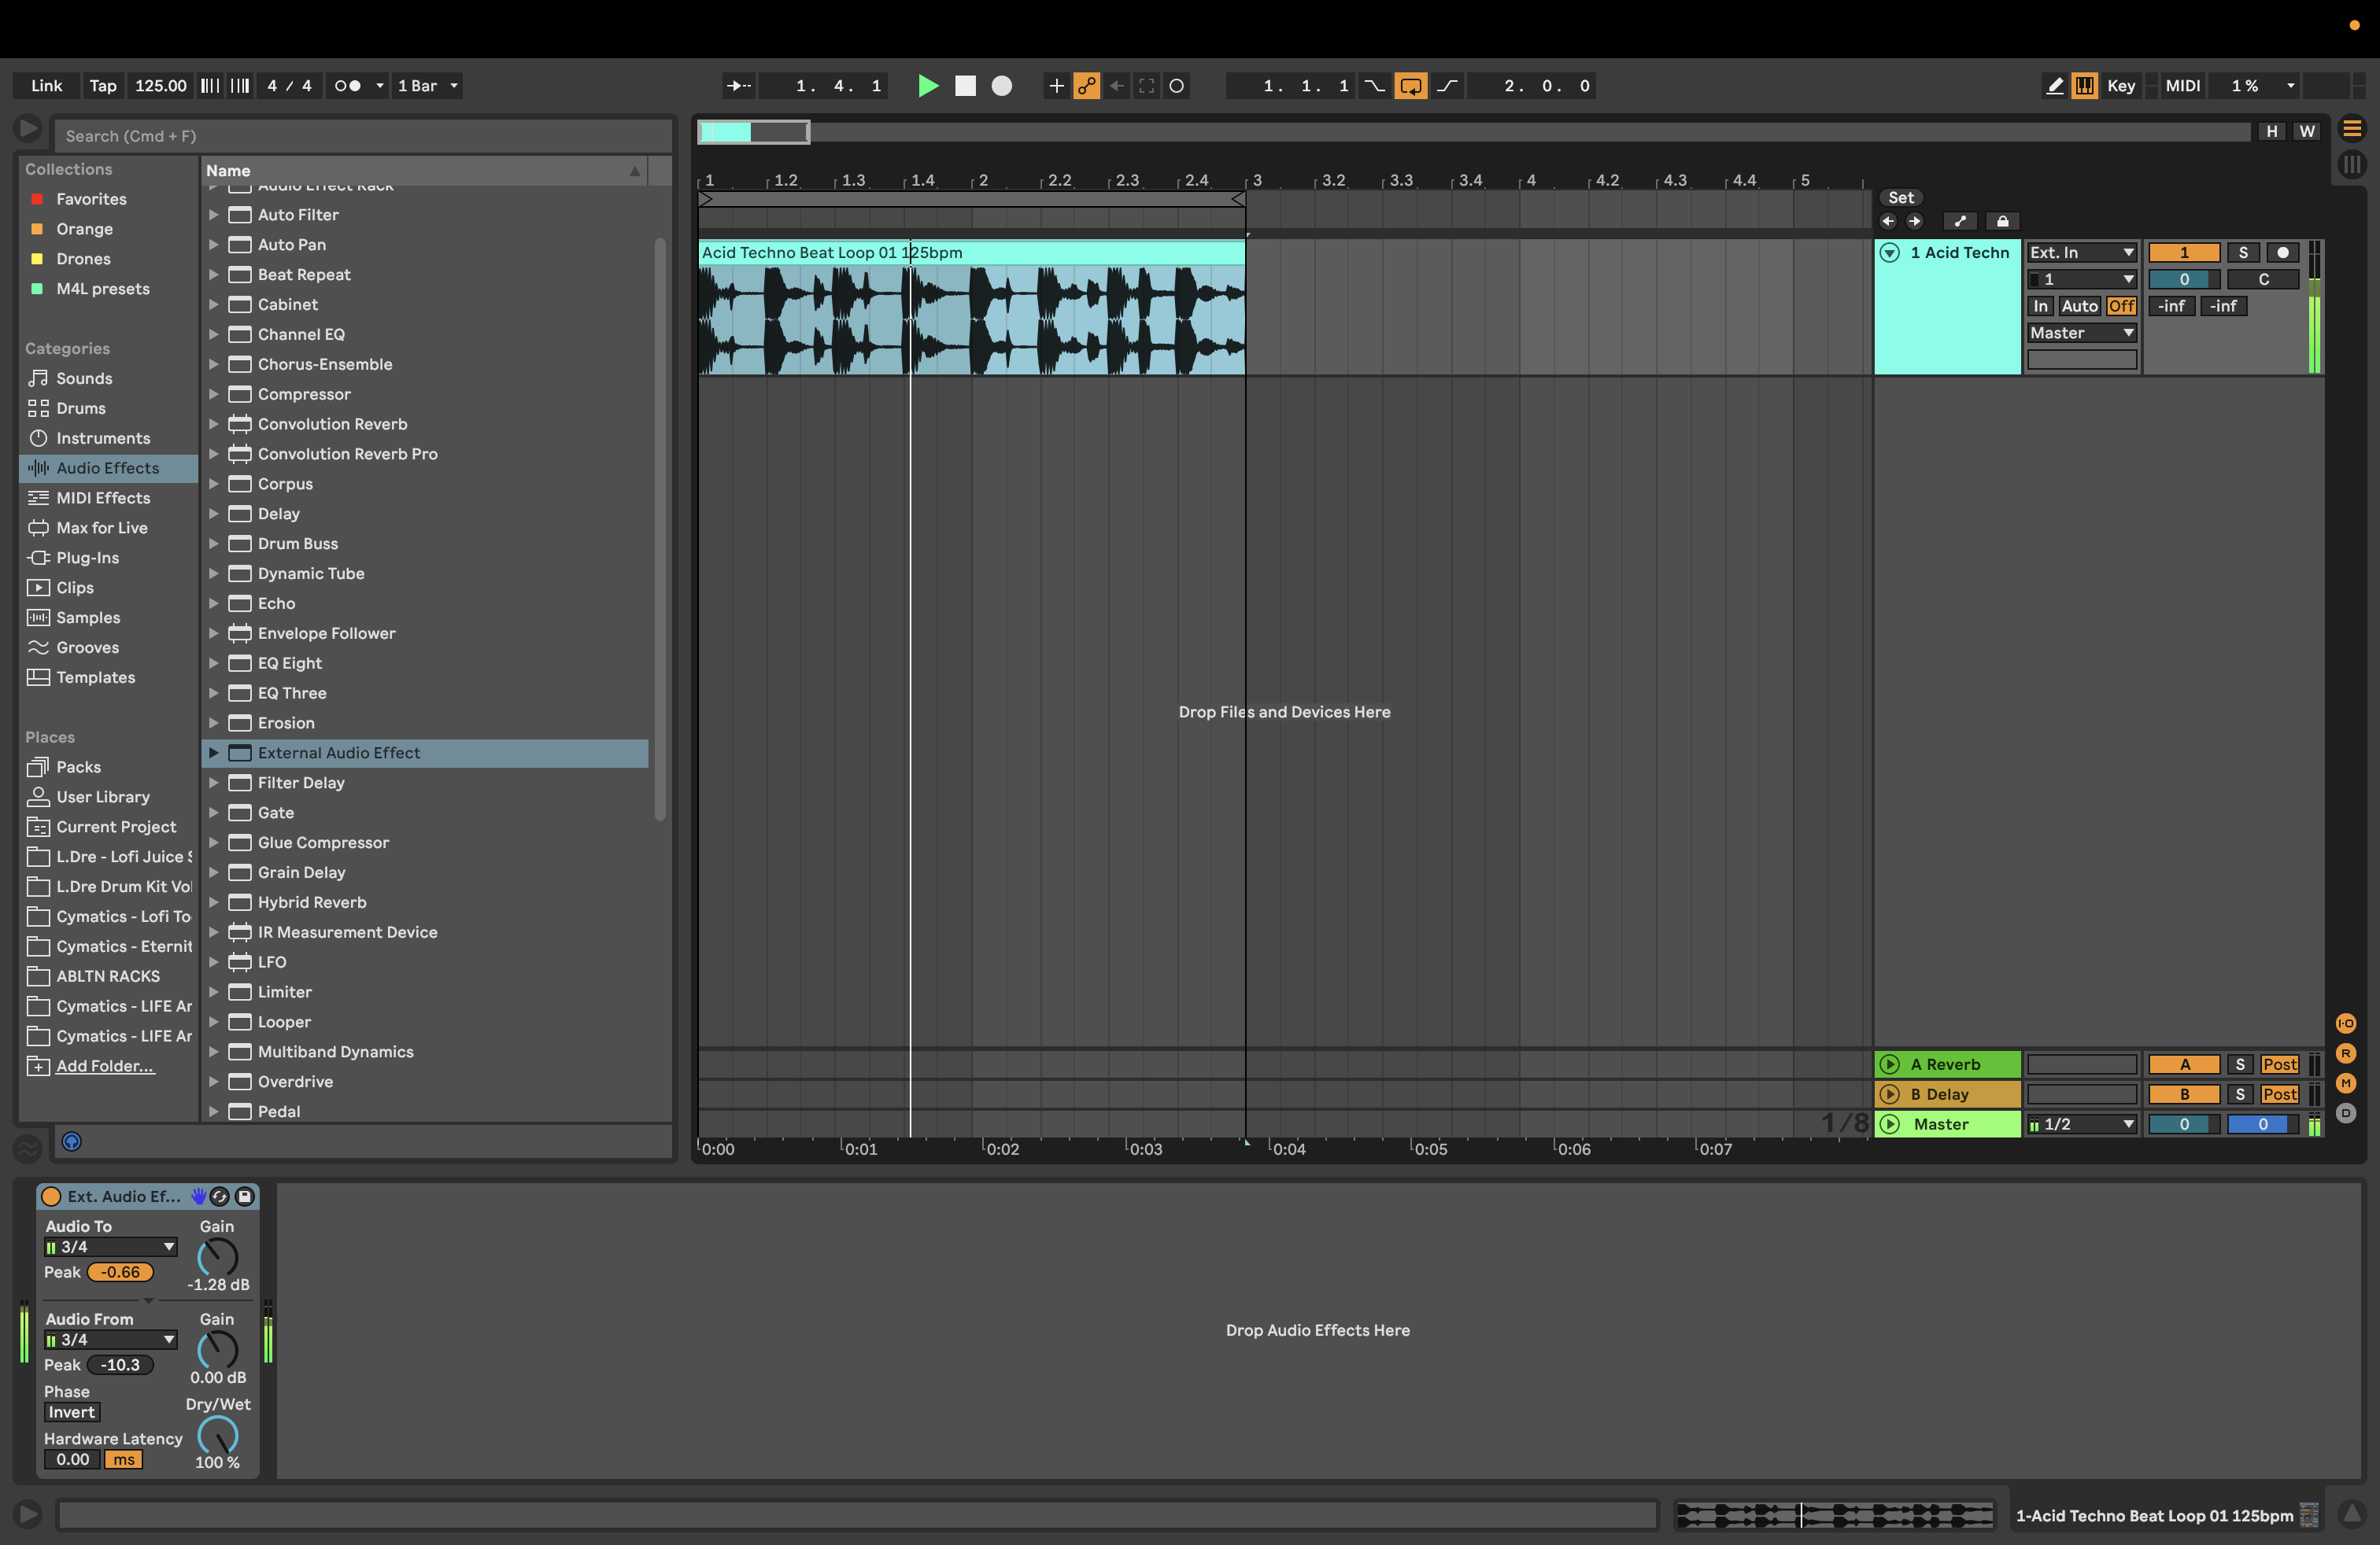Solo the B Delay return track
Viewport: 2380px width, 1545px height.
[x=2240, y=1095]
